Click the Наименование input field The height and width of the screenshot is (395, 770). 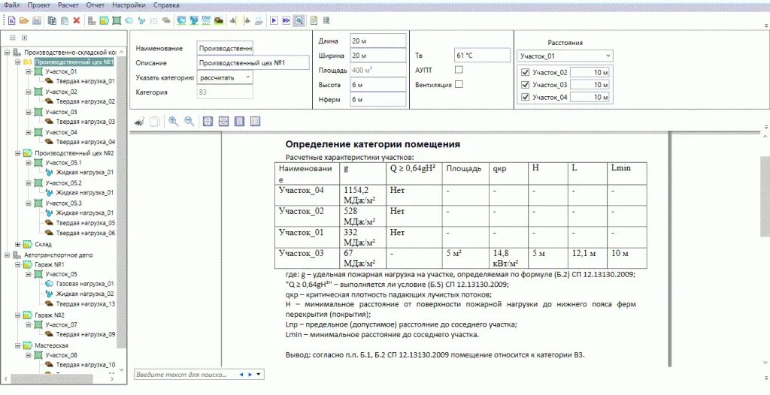click(x=225, y=48)
